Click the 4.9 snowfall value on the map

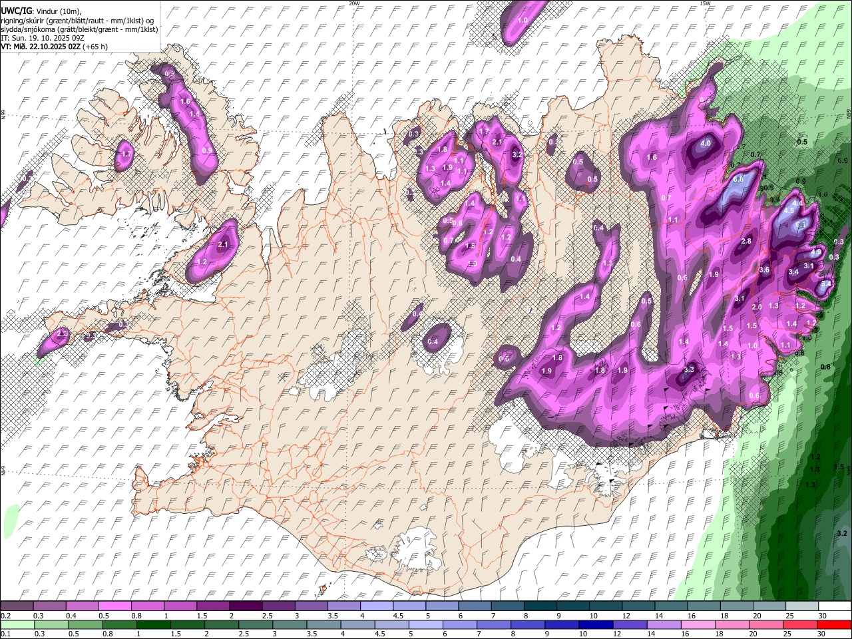[x=816, y=252]
